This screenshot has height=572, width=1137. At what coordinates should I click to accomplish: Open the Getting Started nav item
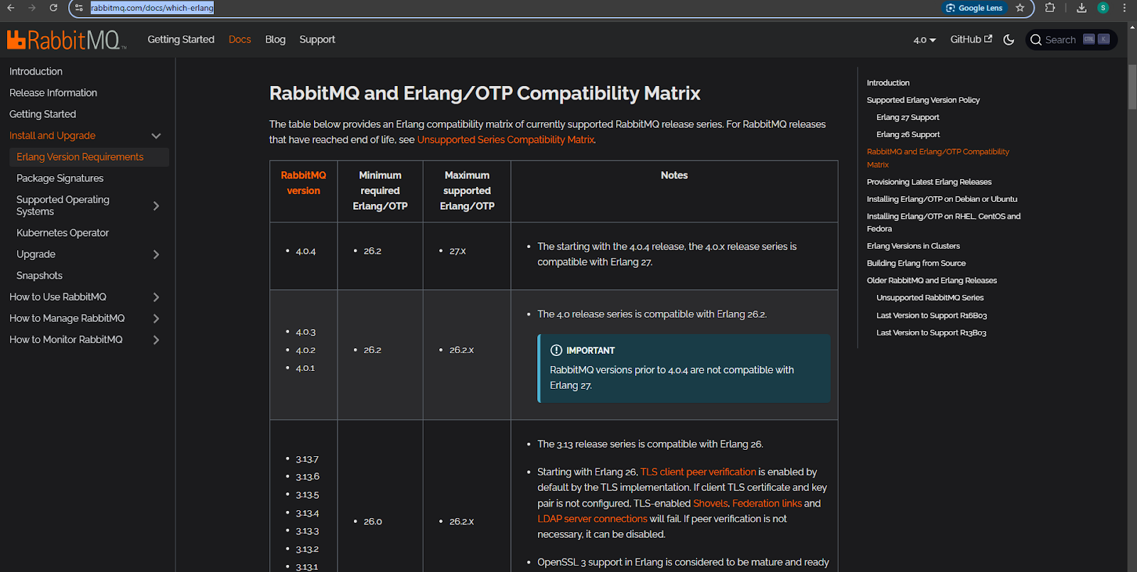pyautogui.click(x=180, y=40)
